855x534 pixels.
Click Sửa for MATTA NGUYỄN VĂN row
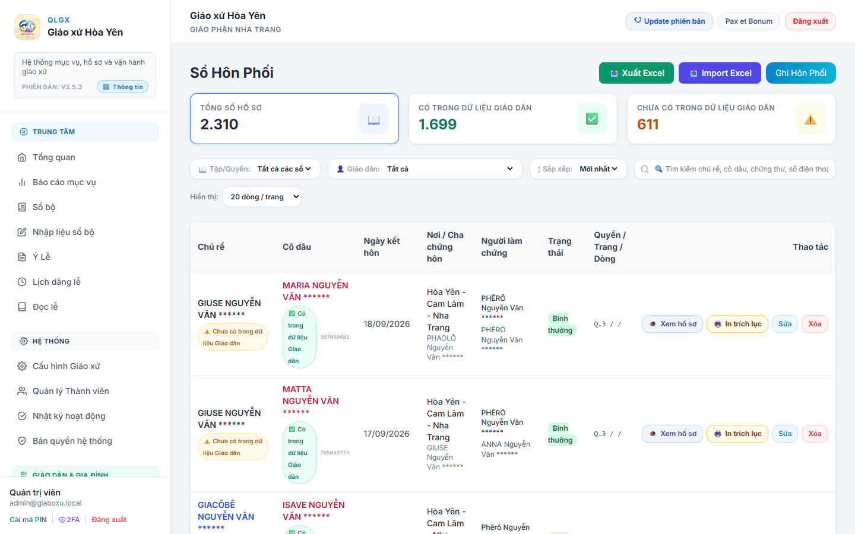point(785,434)
